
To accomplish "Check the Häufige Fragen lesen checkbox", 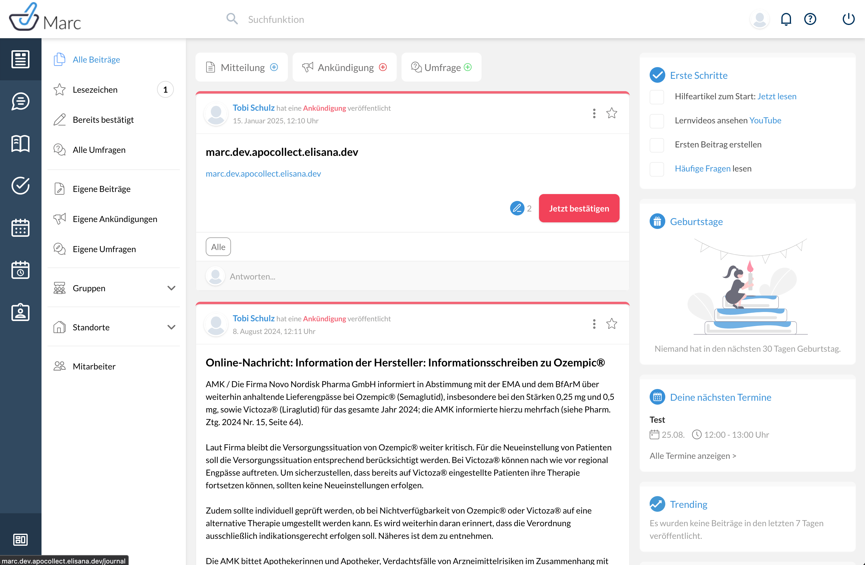I will [657, 169].
